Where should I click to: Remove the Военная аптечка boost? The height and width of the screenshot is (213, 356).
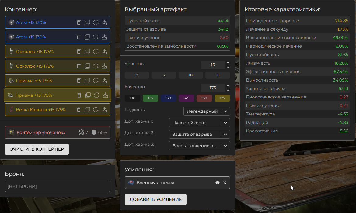coord(225,183)
